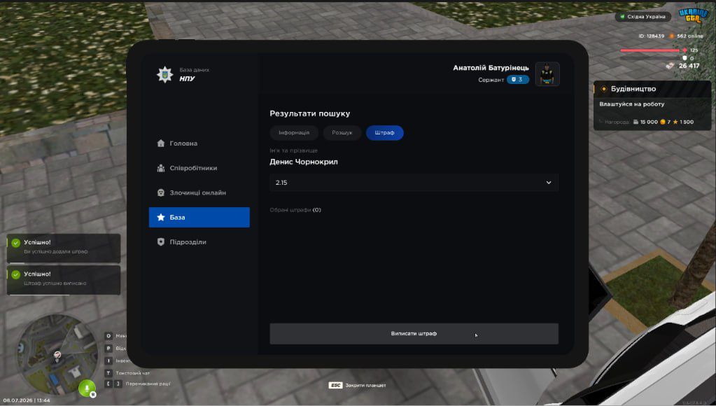The width and height of the screenshot is (716, 406).
Task: Click the 26 417 money amount
Action: tap(689, 66)
